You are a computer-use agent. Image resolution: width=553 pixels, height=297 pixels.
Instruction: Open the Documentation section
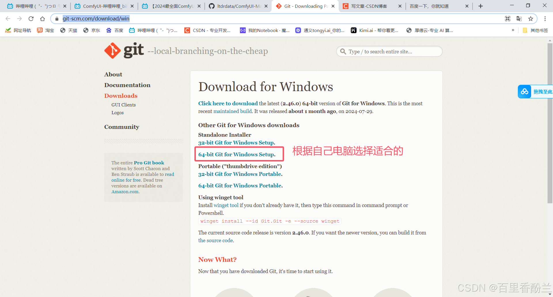coord(127,85)
